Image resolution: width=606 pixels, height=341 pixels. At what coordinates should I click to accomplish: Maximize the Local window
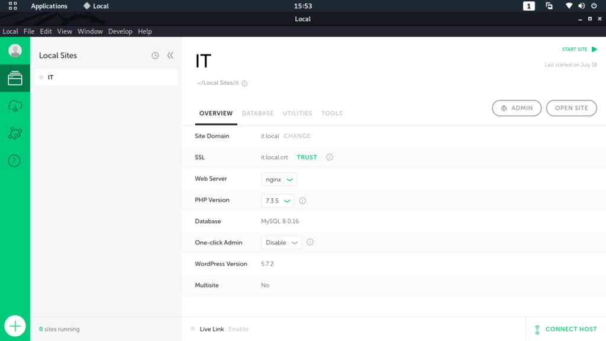tap(590, 19)
